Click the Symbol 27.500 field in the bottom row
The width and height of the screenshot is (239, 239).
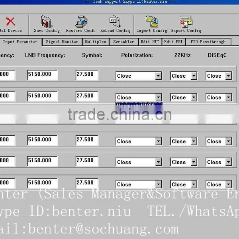pyautogui.click(x=87, y=183)
